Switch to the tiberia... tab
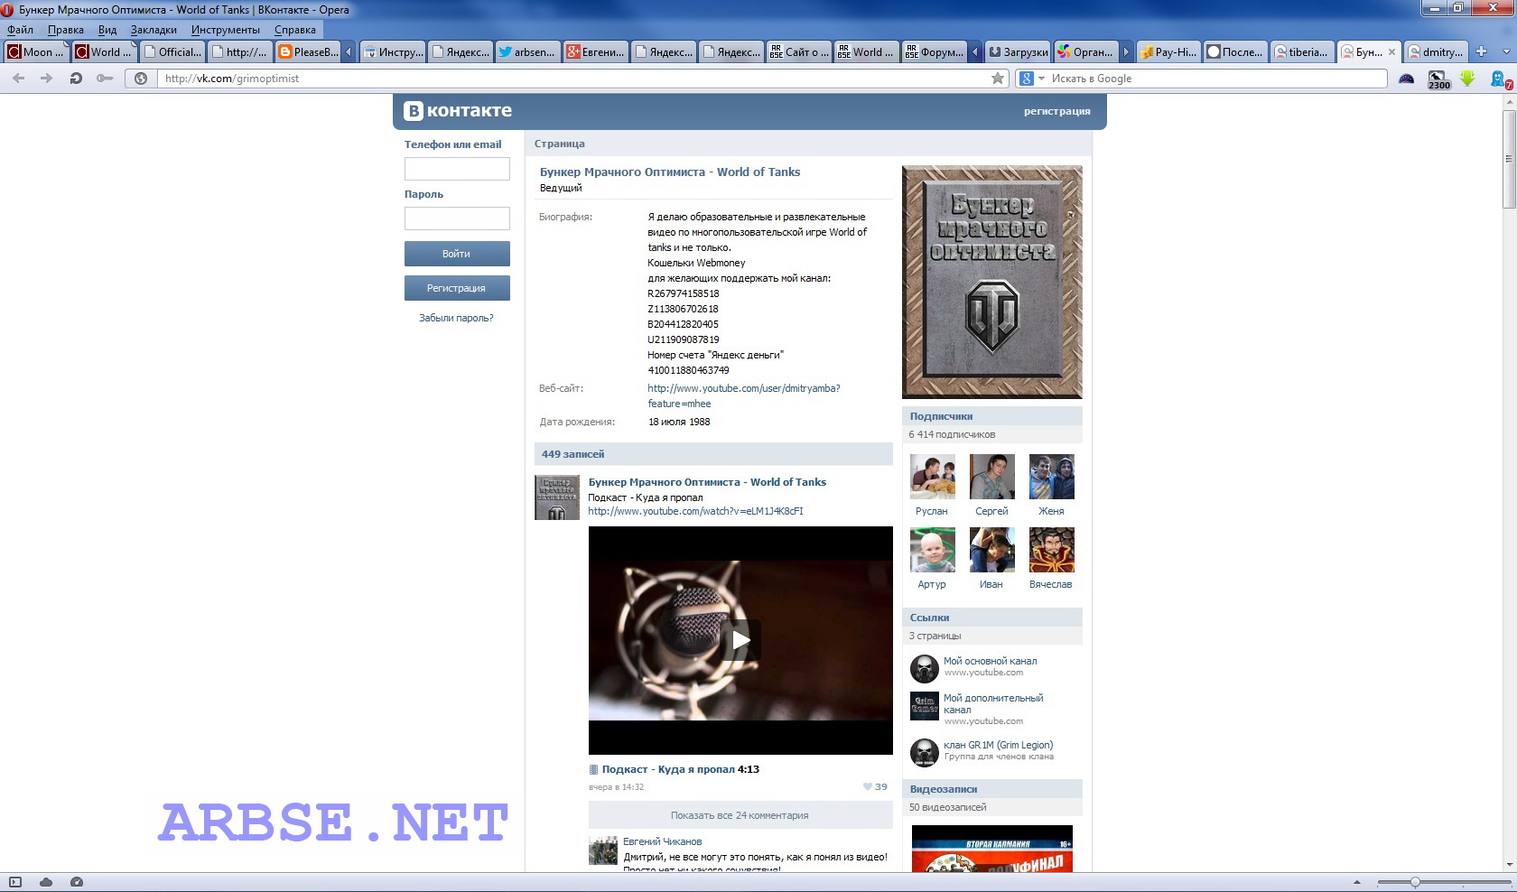The image size is (1517, 892). pyautogui.click(x=1301, y=51)
